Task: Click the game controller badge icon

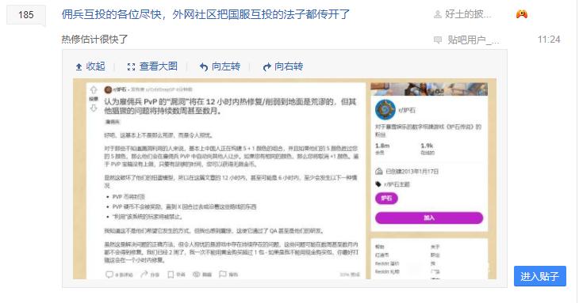Action: pyautogui.click(x=521, y=14)
